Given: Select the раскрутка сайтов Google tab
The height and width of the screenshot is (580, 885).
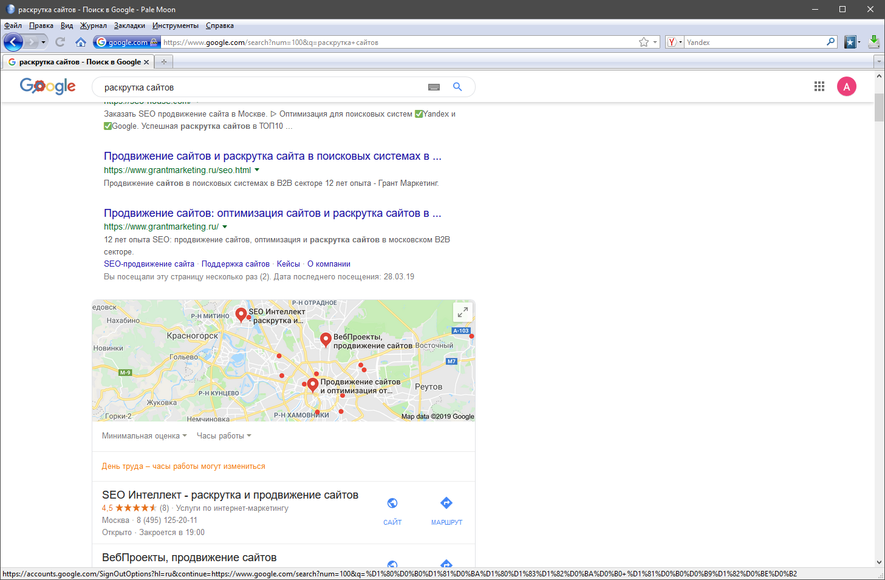Looking at the screenshot, I should [x=78, y=62].
